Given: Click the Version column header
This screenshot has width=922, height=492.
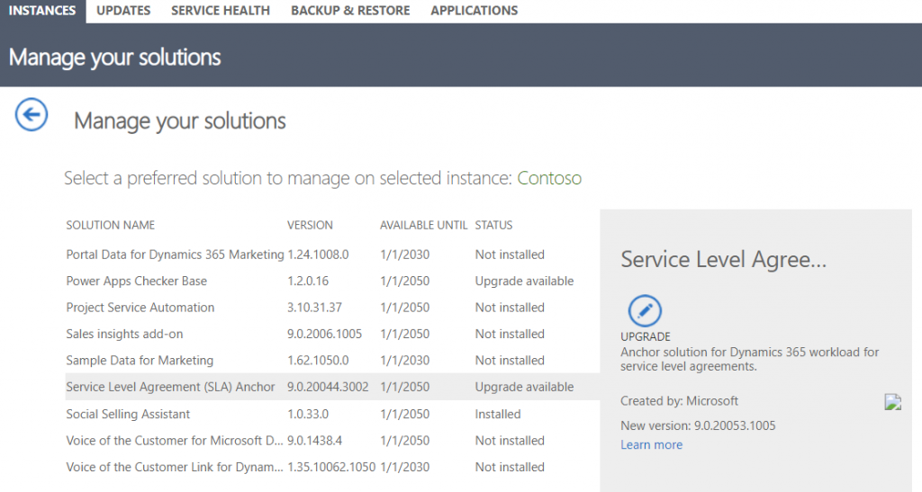Looking at the screenshot, I should (310, 226).
